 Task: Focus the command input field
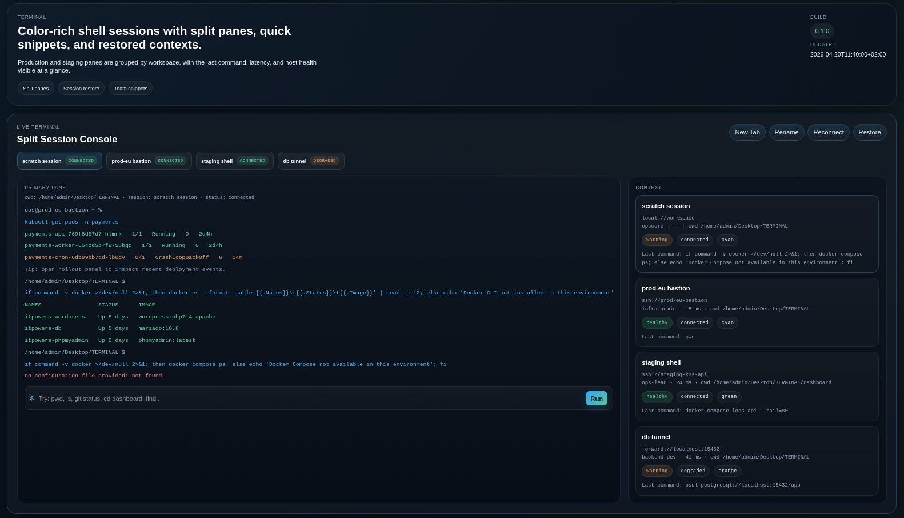pos(309,399)
